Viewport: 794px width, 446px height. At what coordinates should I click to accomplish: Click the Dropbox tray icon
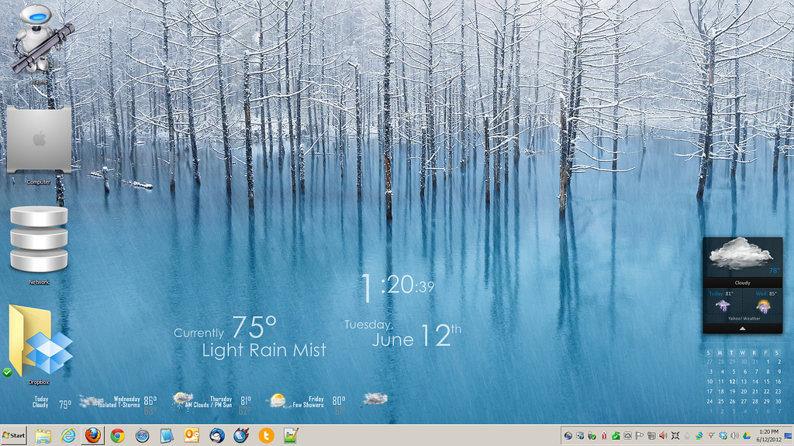(723, 436)
